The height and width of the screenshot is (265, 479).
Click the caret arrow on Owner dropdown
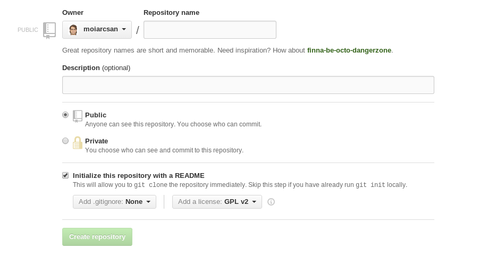[x=124, y=29]
